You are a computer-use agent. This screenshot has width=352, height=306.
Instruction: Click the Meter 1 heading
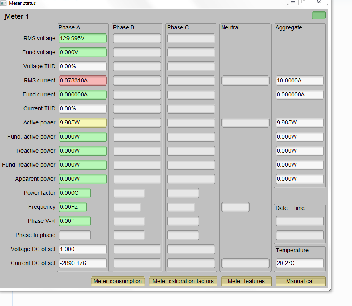click(17, 16)
